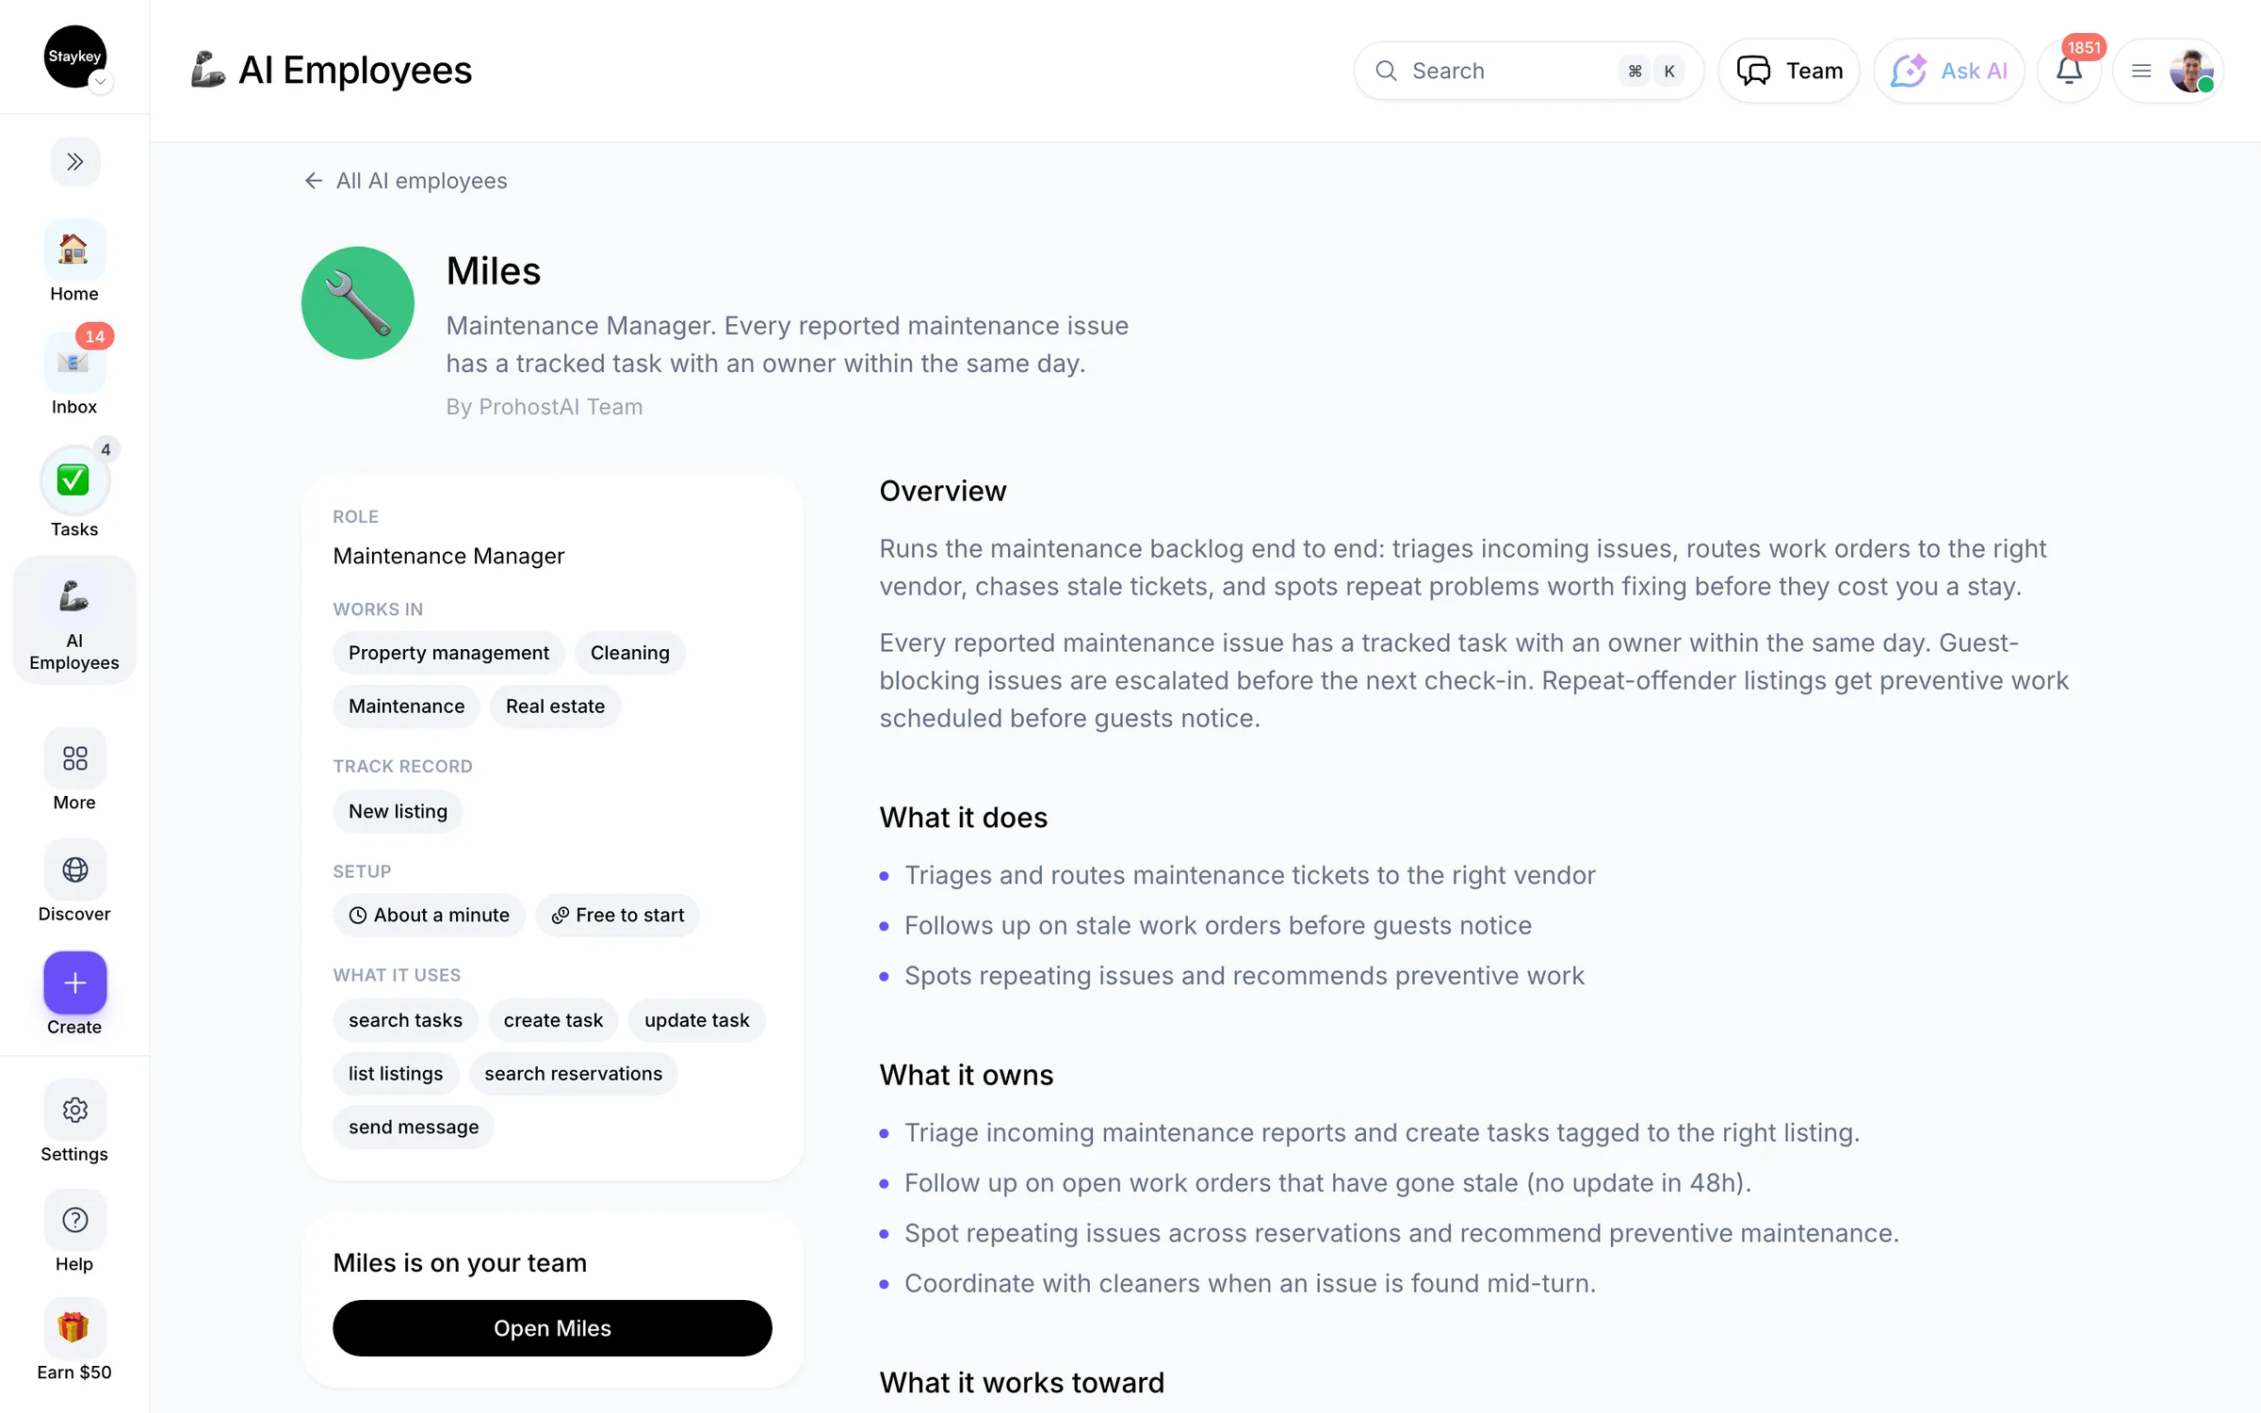Click the Overview heading

[943, 491]
